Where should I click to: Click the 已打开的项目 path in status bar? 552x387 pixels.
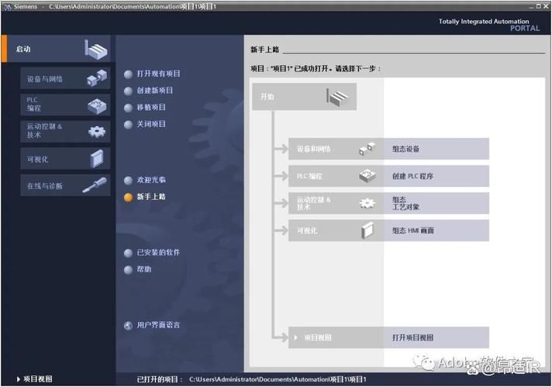click(x=278, y=379)
